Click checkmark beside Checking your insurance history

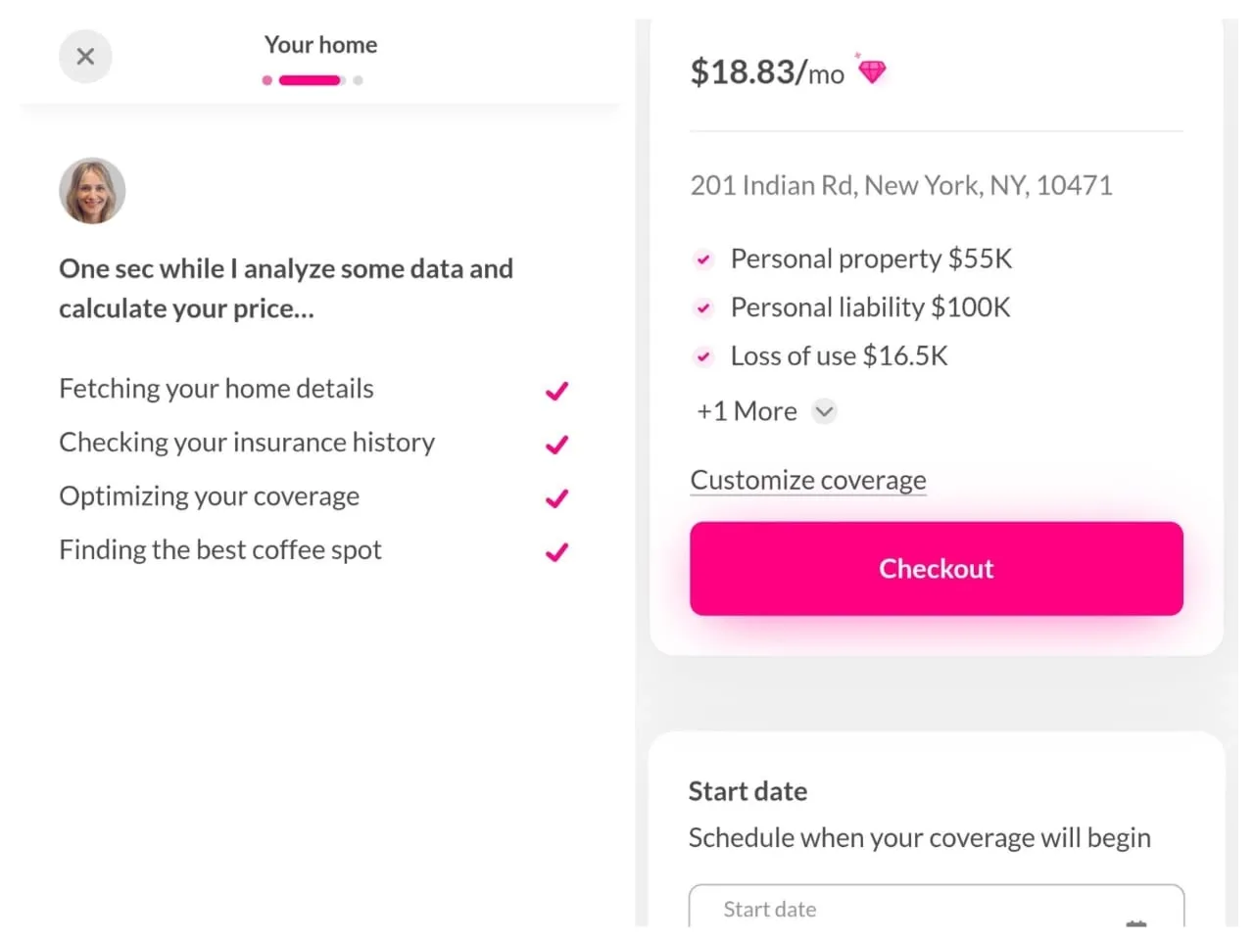click(556, 445)
